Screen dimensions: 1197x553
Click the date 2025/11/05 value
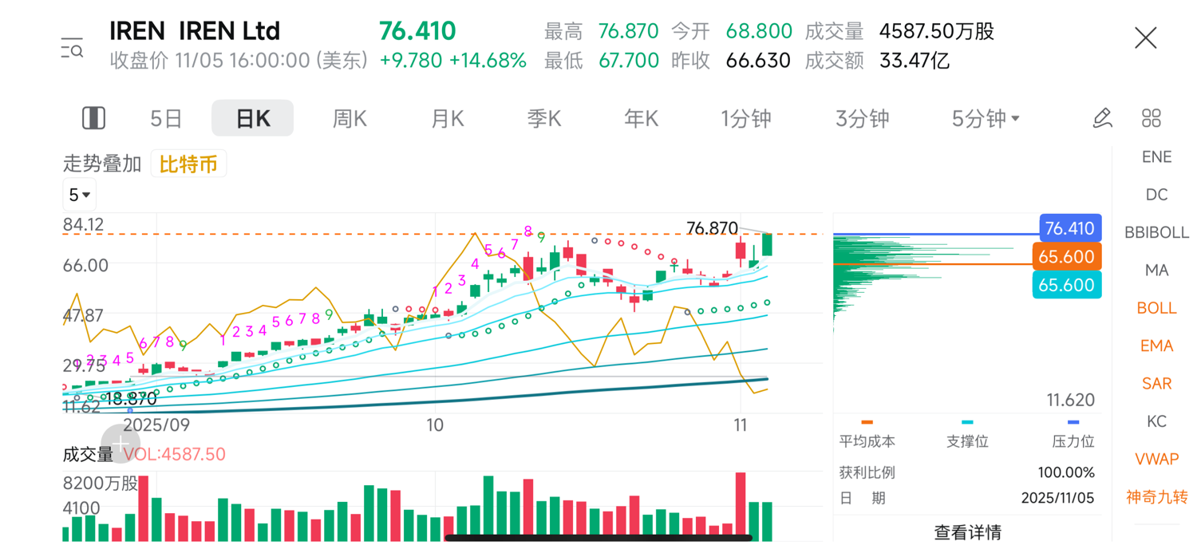(1057, 498)
